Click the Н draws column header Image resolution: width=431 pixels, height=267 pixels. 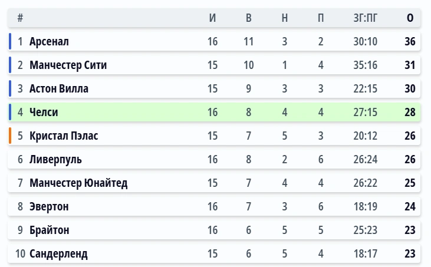coord(285,18)
